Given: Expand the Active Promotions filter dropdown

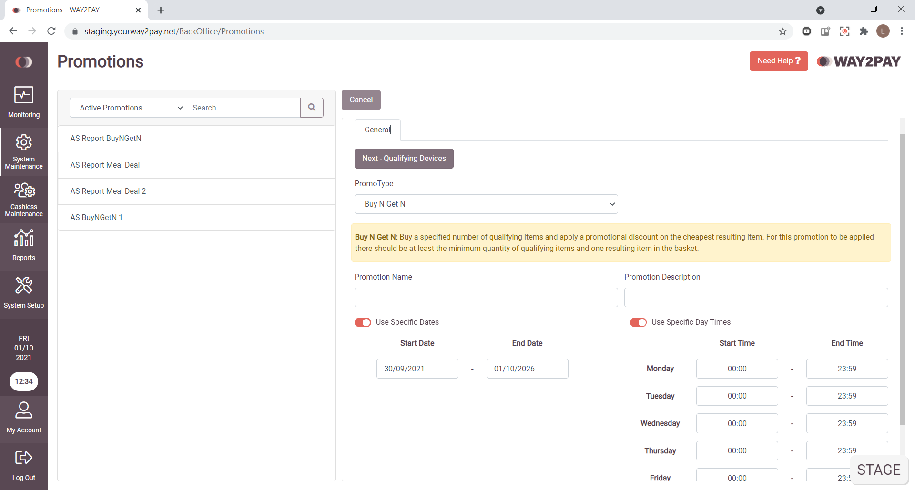Looking at the screenshot, I should [x=127, y=108].
